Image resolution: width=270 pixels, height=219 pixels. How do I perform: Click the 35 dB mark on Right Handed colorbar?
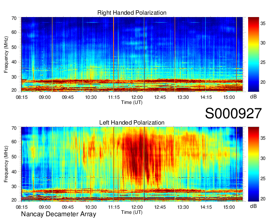[263, 23]
